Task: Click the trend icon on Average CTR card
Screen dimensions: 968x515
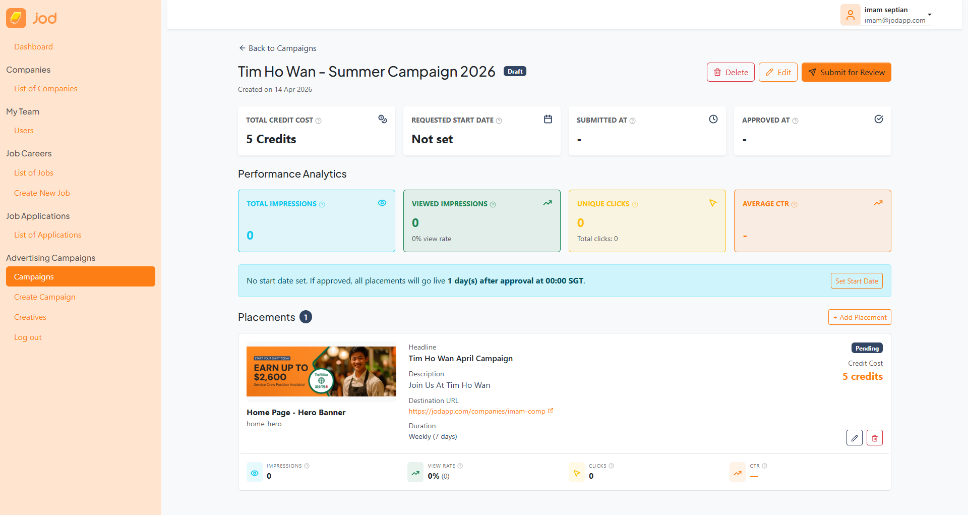Action: click(x=878, y=203)
